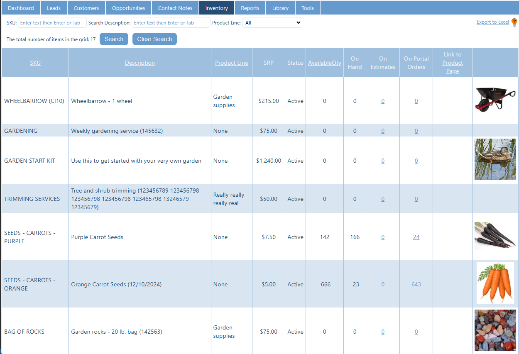
Task: Go to the Opportunities tab
Action: coord(128,7)
